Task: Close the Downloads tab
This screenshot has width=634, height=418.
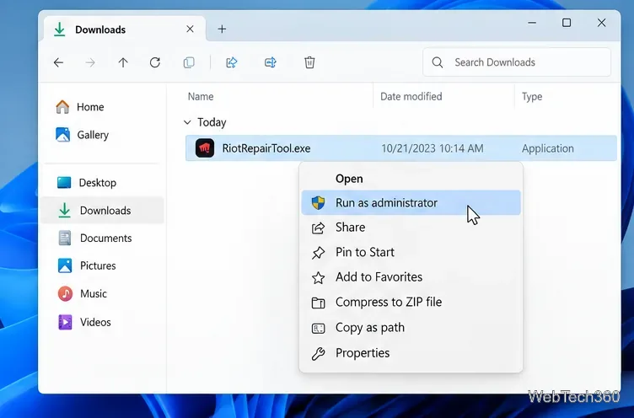Action: 190,29
